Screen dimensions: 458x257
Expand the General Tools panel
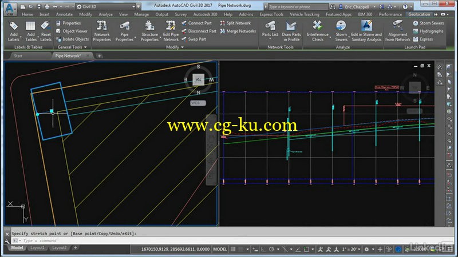[x=72, y=47]
